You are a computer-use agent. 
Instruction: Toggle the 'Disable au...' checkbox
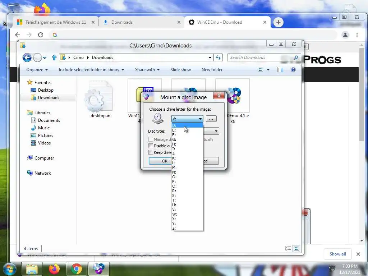151,146
